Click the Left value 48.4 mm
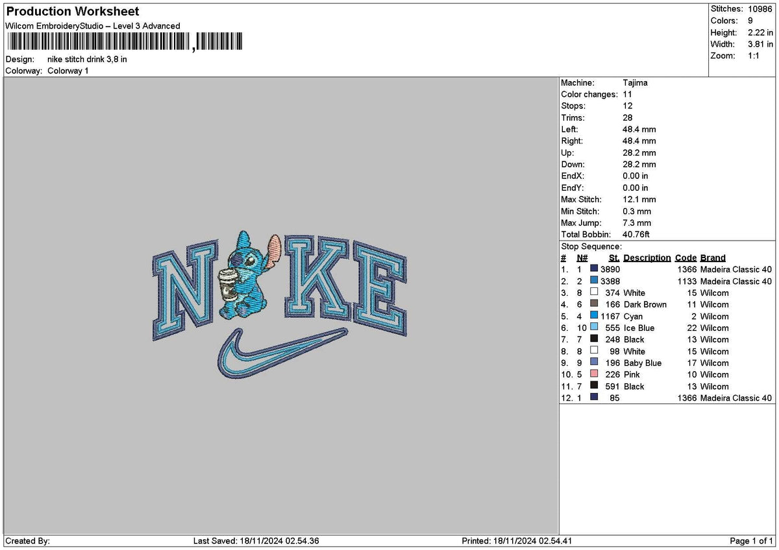 (639, 129)
